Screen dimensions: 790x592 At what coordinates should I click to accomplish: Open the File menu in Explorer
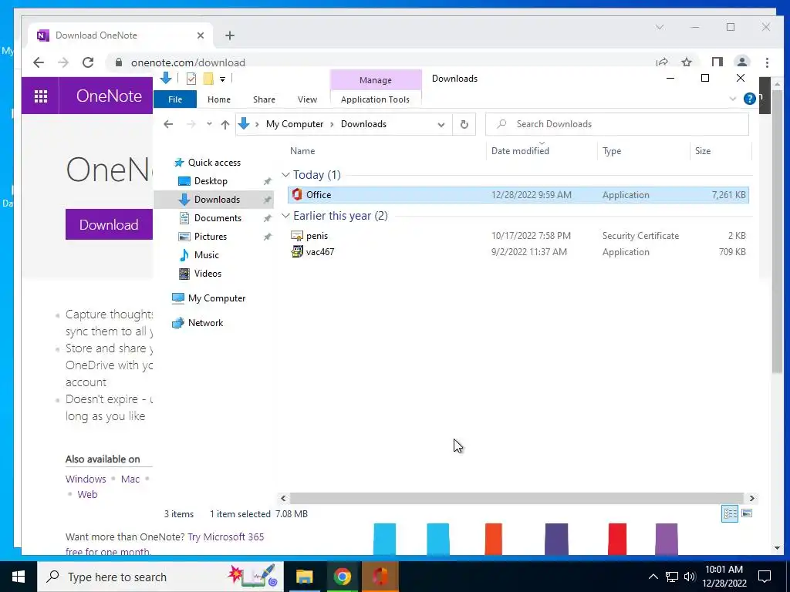point(175,99)
